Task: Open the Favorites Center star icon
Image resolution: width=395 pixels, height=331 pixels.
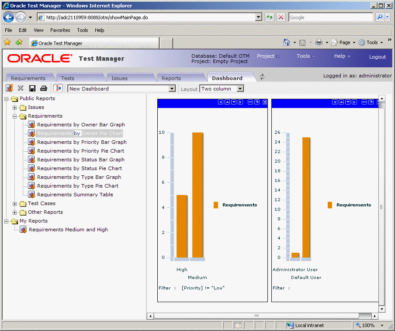Action: 7,42
